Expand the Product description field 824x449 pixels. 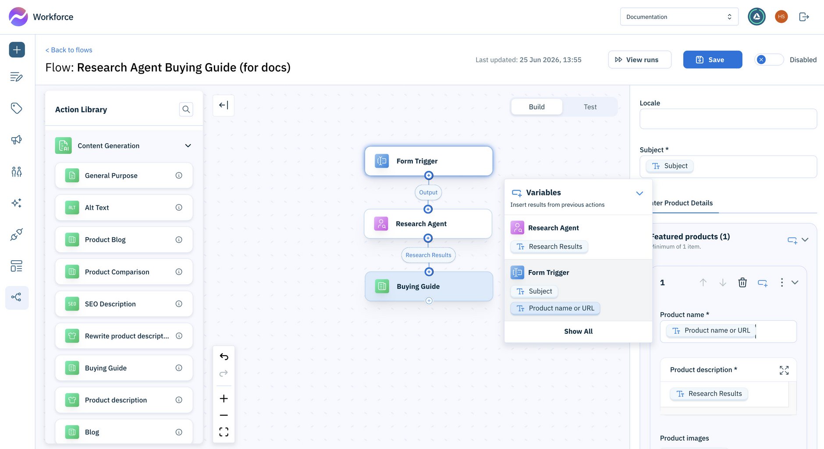click(784, 370)
